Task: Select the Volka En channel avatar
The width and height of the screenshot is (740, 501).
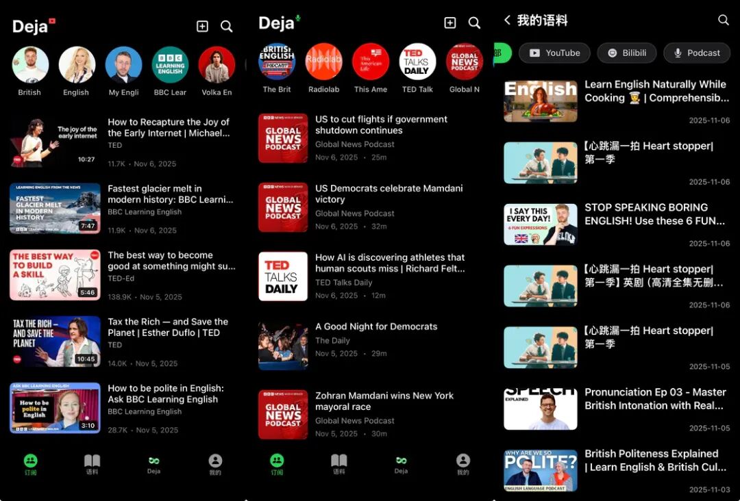Action: 217,65
